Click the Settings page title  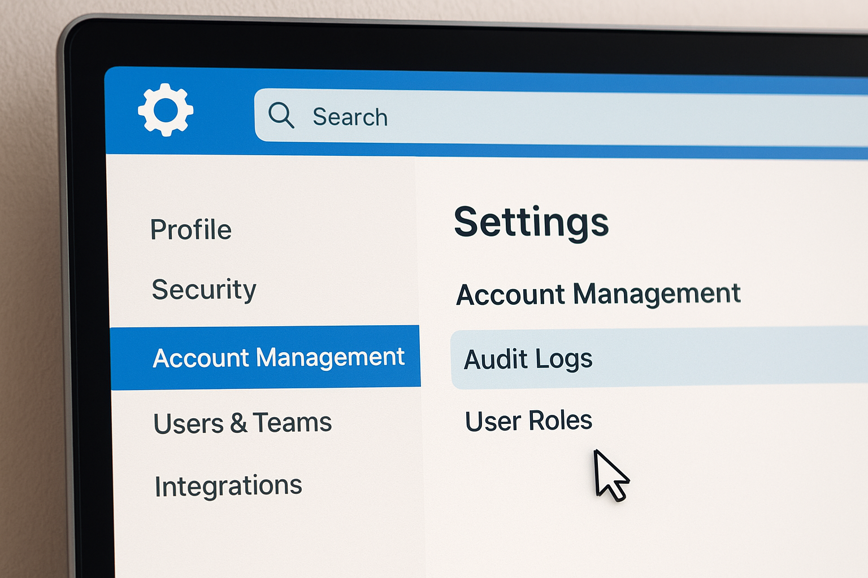click(531, 223)
